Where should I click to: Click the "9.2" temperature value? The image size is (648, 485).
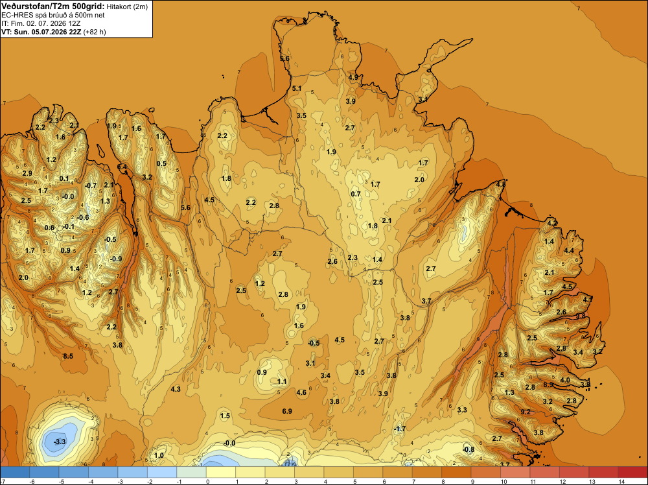(x=526, y=412)
